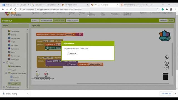
Task: Open a new browser tab
Action: pos(152,5)
